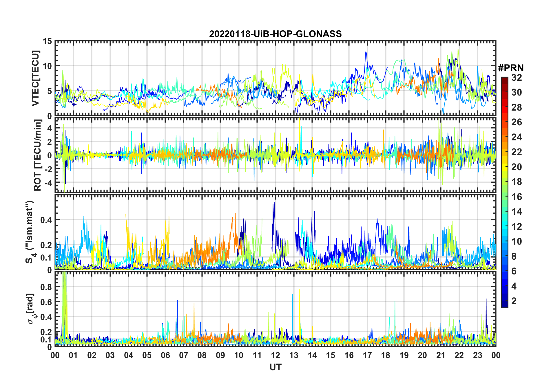Image resolution: width=551 pixels, height=385 pixels.
Task: Click inside the sigma-phi plot panel
Action: pos(275,309)
